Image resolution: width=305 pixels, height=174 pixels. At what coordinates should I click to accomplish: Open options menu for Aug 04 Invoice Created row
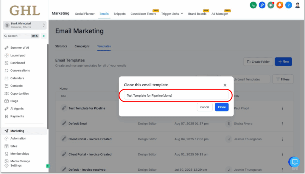(282, 139)
